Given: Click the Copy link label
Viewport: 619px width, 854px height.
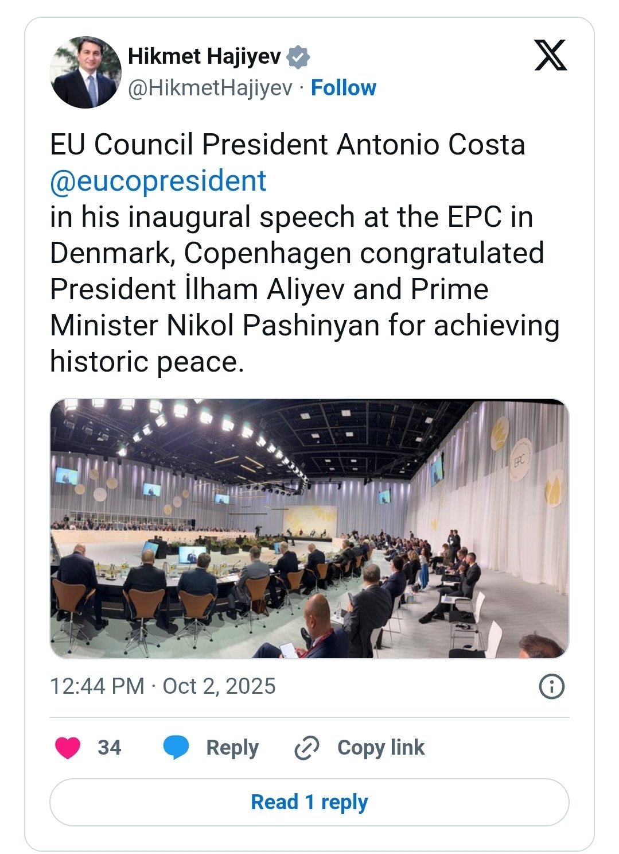Looking at the screenshot, I should 381,747.
